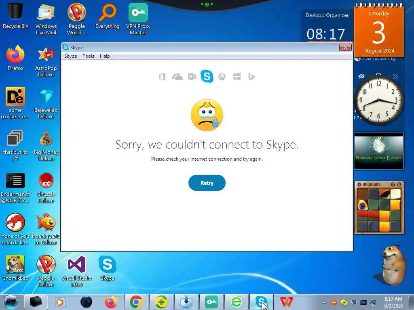Open the download monitor taskbar icon
Screen dimensions: 414x310
pos(186,302)
